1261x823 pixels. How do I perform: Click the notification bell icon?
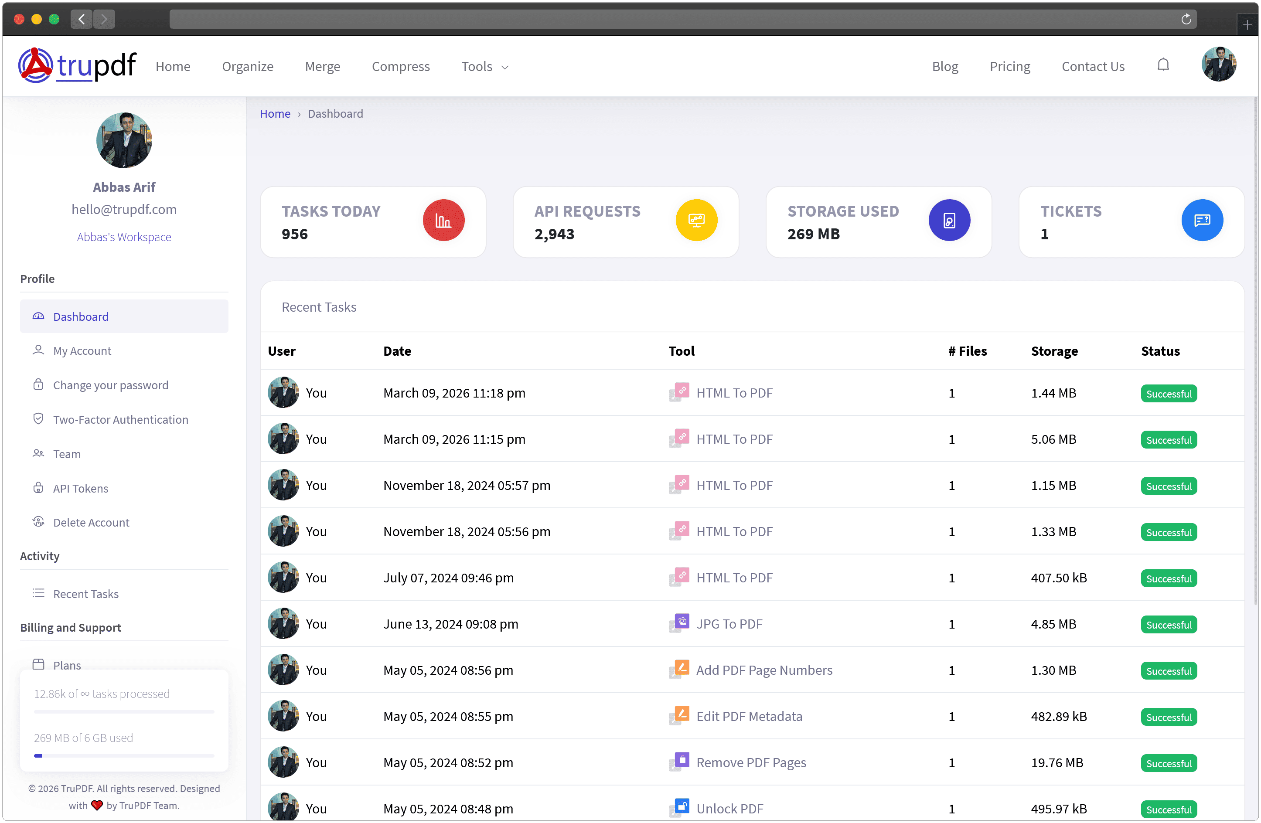tap(1163, 65)
